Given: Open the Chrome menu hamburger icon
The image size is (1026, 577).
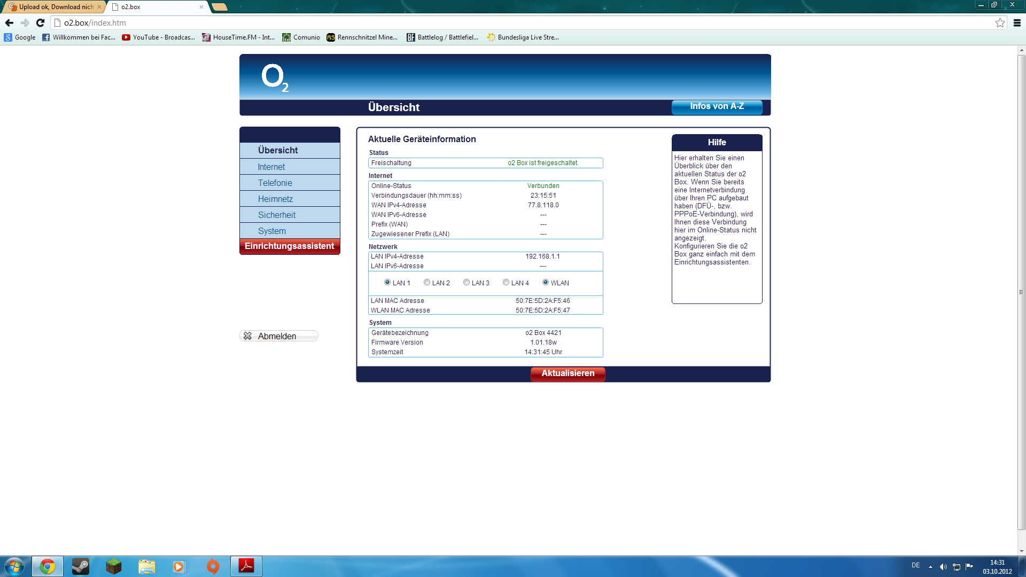Looking at the screenshot, I should 1017,23.
